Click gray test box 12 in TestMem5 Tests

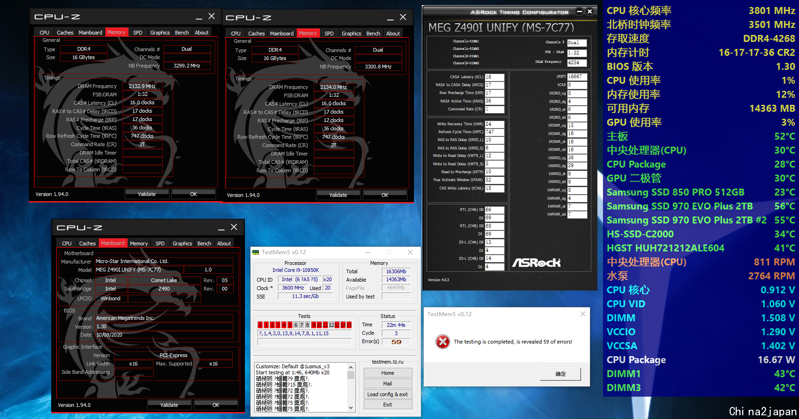click(331, 325)
